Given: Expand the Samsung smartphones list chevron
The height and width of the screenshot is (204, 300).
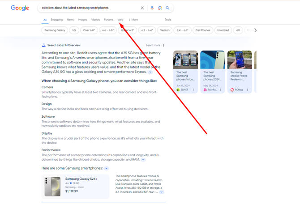Looking at the screenshot, I should [x=106, y=168].
